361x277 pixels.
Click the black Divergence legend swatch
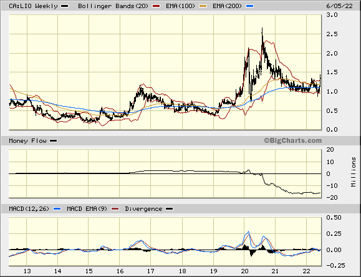(170, 209)
